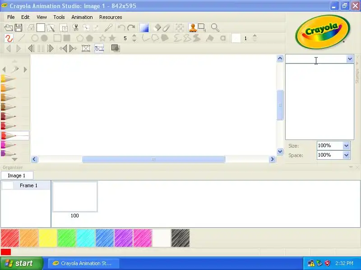Click the Crayola Animation Studio taskbar button

(84, 263)
